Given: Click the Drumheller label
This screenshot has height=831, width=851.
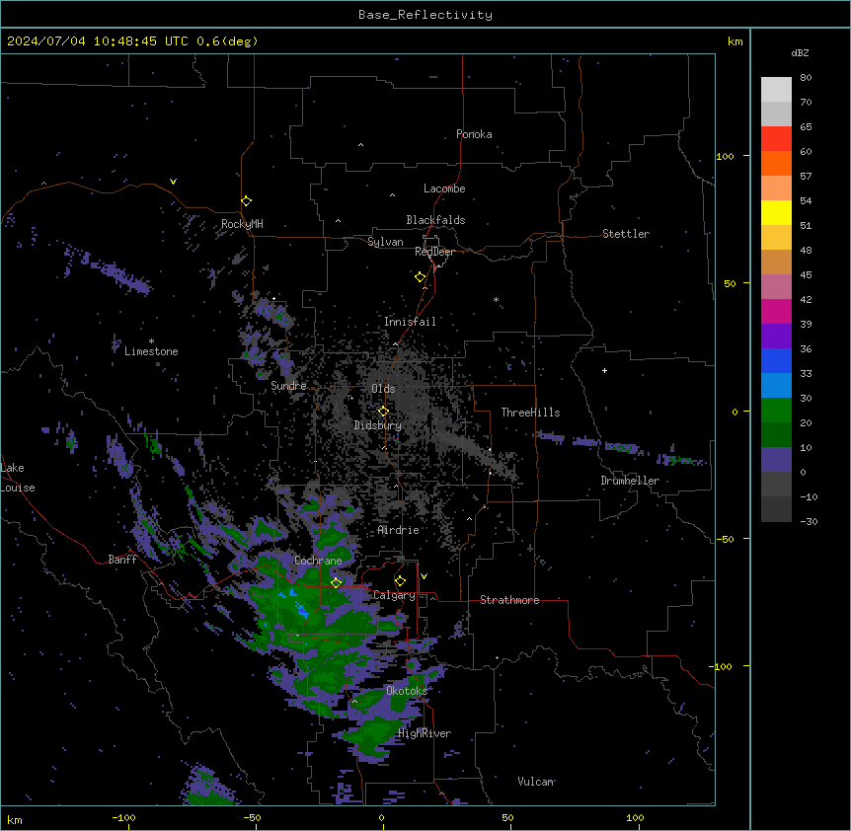Looking at the screenshot, I should [630, 481].
